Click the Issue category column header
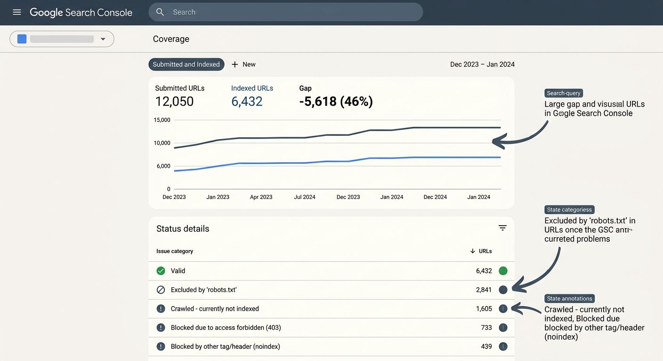Screen dimensions: 663x361 pos(175,251)
